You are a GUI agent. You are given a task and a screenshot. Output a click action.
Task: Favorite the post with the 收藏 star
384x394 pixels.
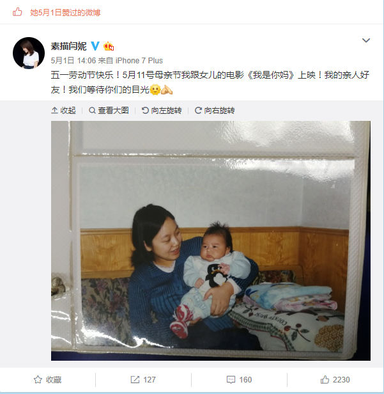point(48,379)
